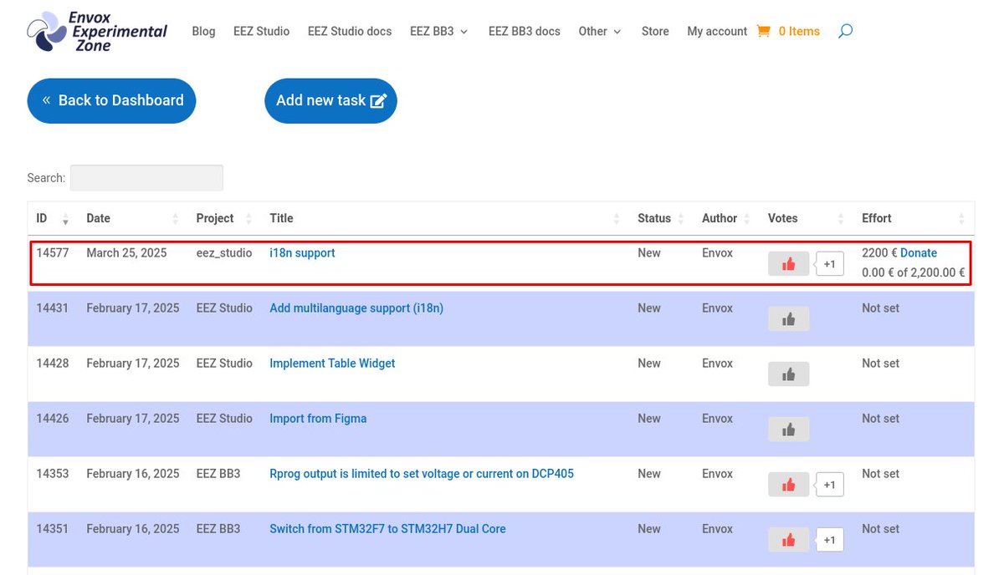Open EEZ BB3 docs
The height and width of the screenshot is (575, 1004).
pyautogui.click(x=525, y=31)
